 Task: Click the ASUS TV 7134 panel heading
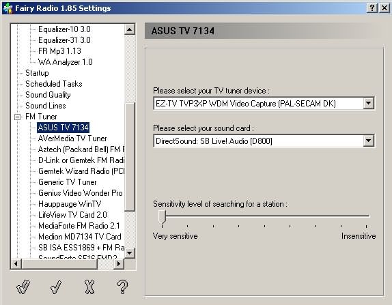click(183, 31)
